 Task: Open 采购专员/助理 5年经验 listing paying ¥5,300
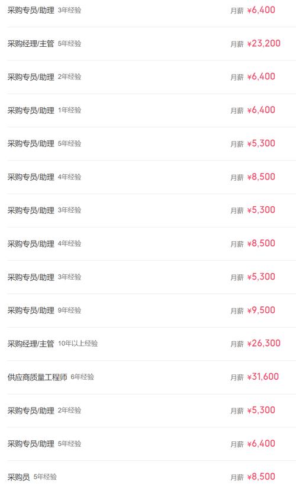coord(152,143)
